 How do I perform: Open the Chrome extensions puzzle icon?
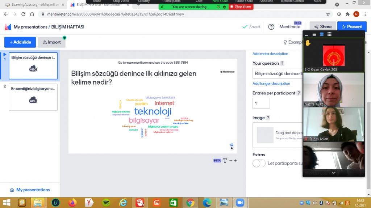347,14
